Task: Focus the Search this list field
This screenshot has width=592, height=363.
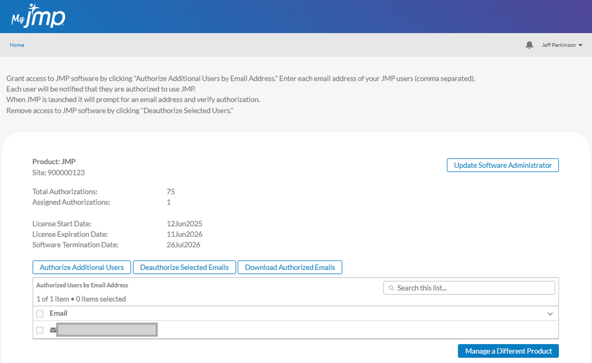Action: (469, 288)
